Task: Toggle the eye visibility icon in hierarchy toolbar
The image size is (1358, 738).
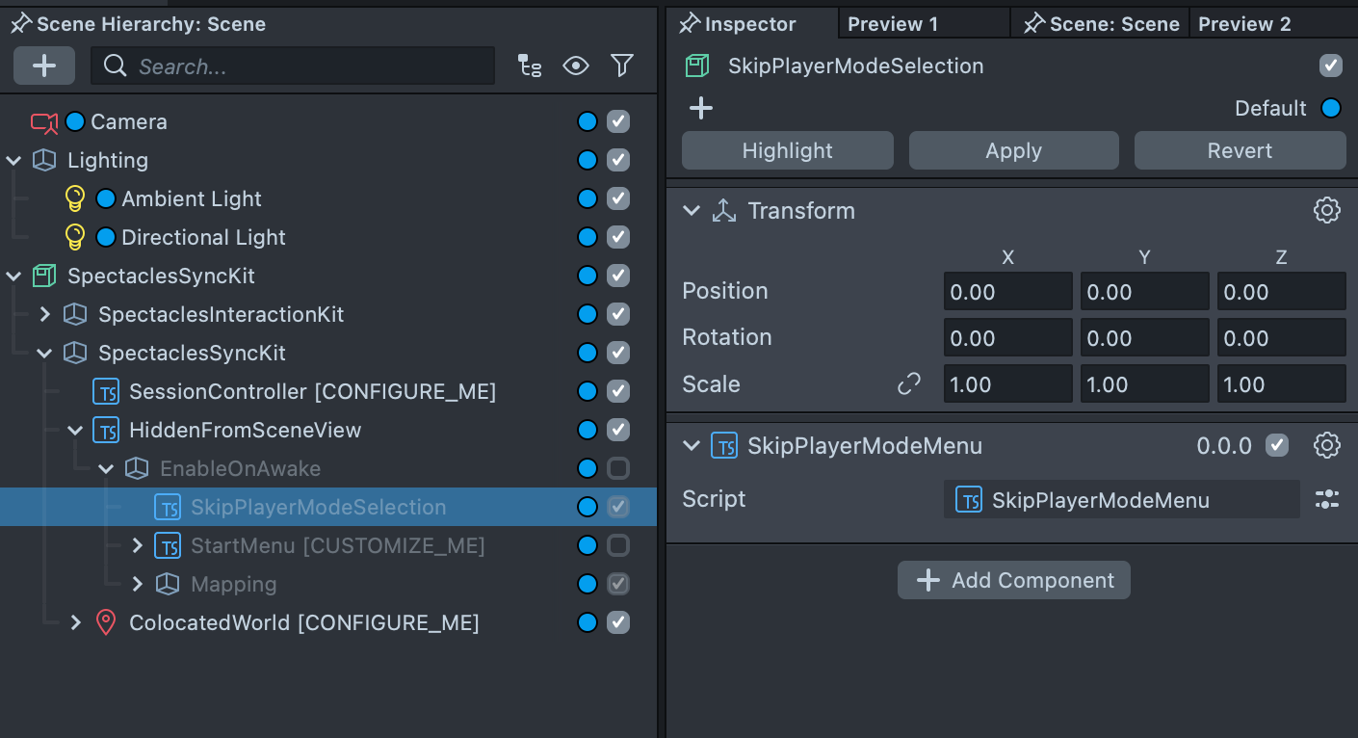Action: coord(576,66)
